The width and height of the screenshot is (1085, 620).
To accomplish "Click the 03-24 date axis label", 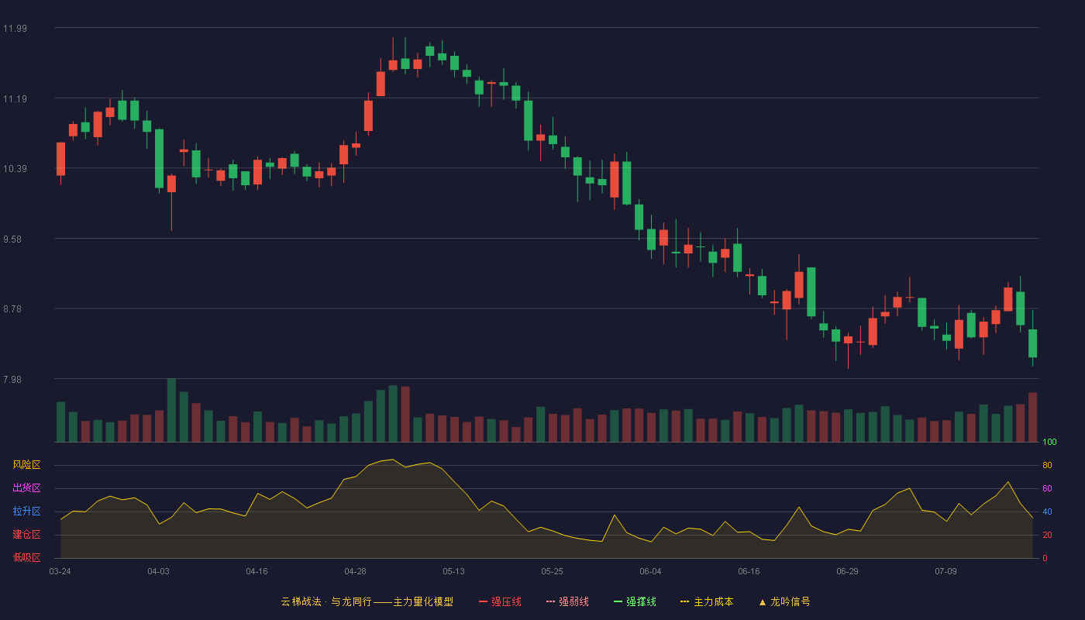I will click(x=60, y=571).
